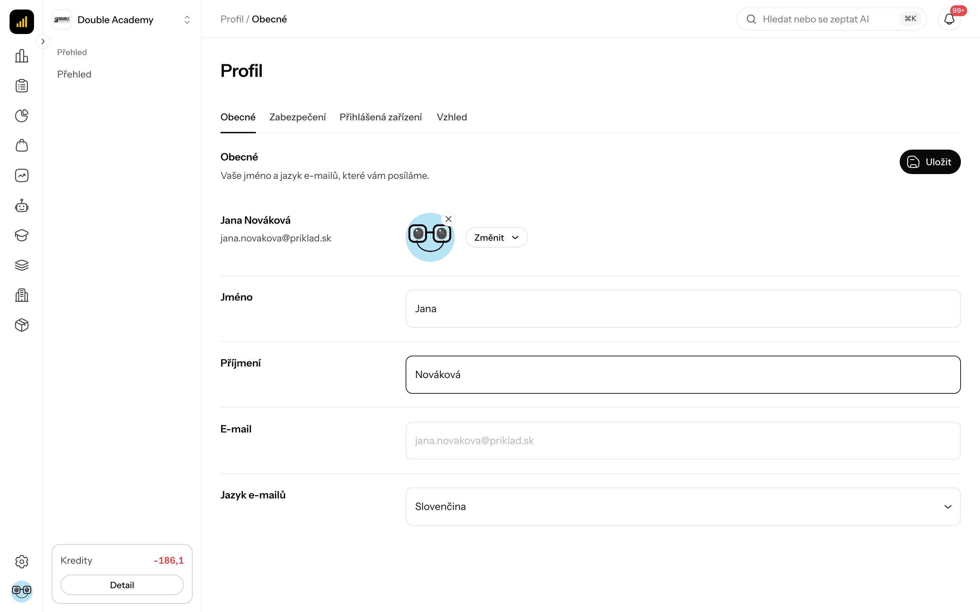Select the Obecné tab

(238, 117)
